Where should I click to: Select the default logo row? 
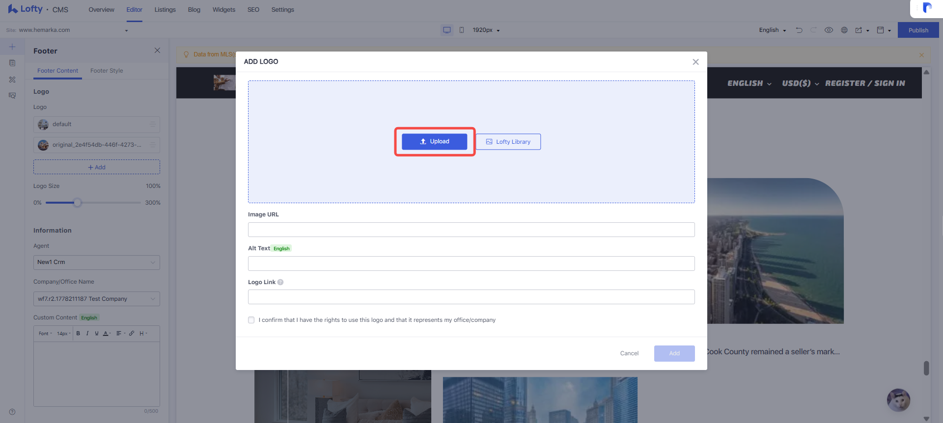point(97,124)
